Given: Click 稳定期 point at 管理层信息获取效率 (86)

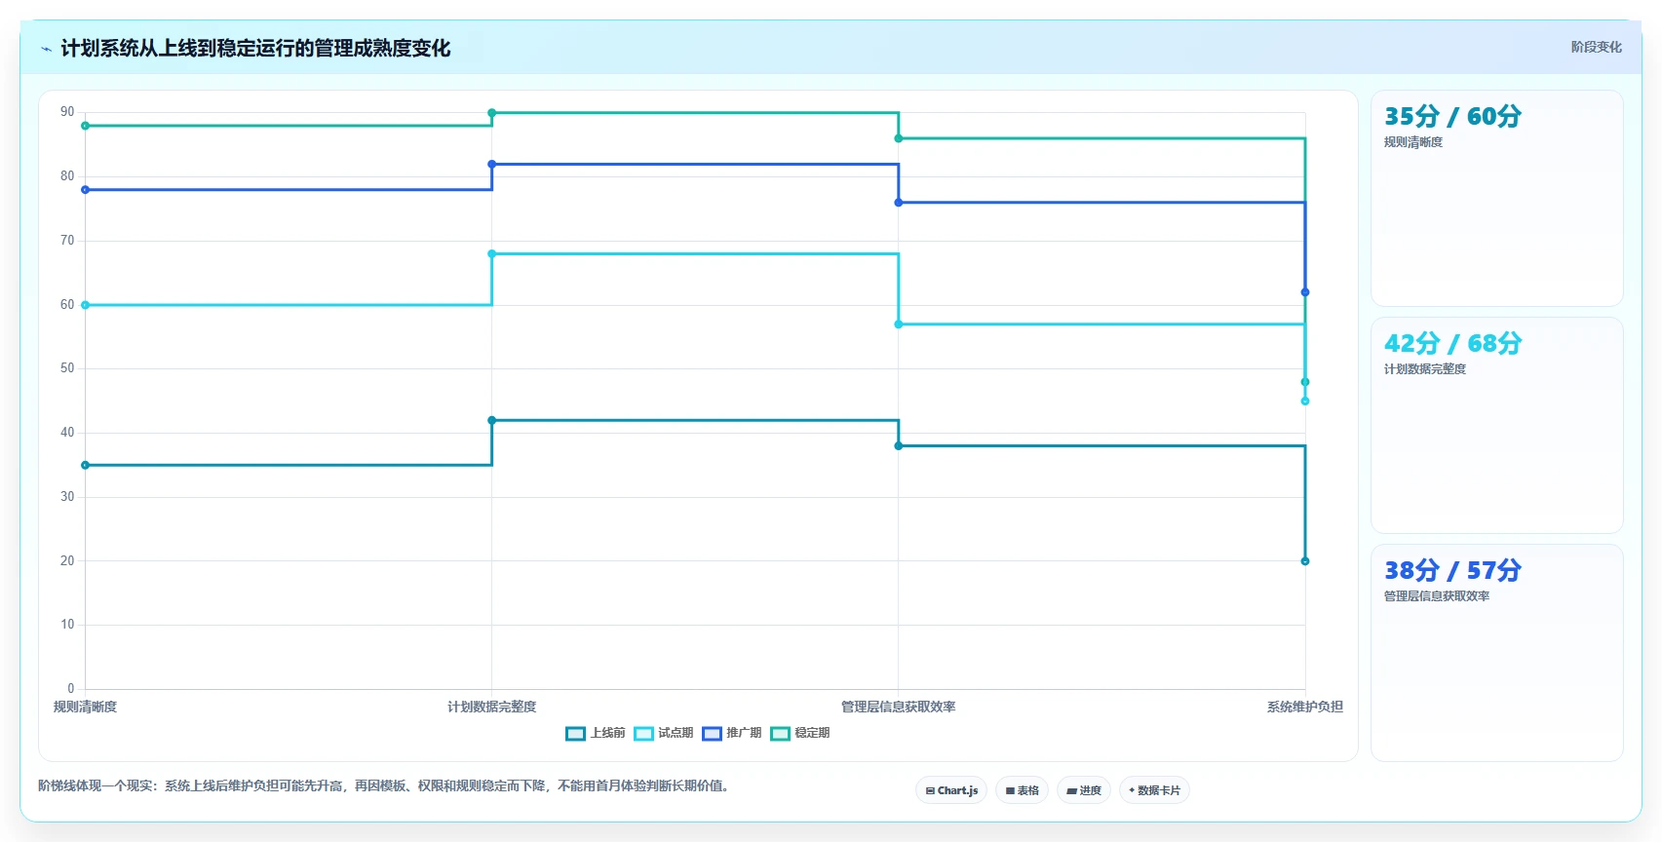Looking at the screenshot, I should pyautogui.click(x=899, y=138).
